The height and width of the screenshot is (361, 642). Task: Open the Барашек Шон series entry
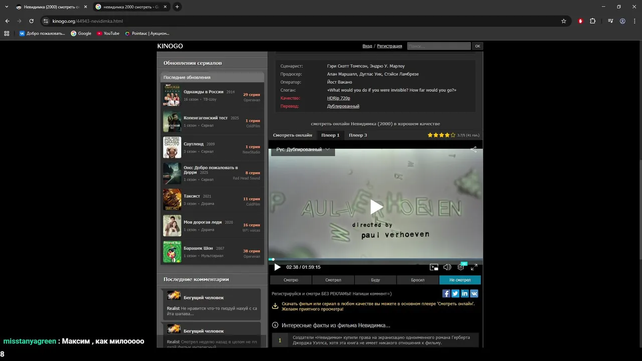212,252
